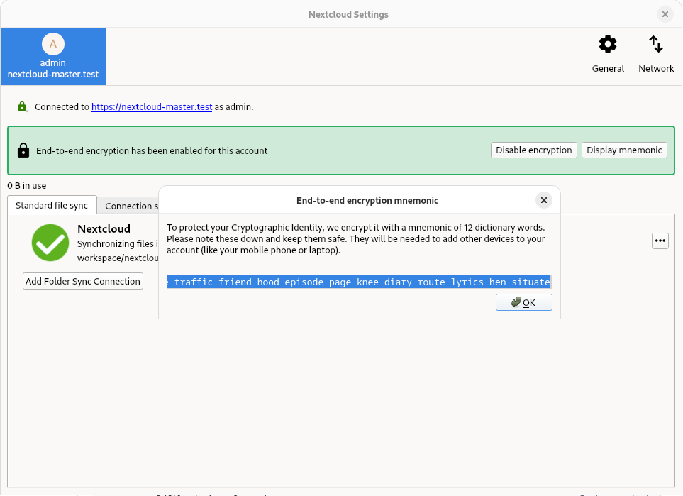This screenshot has width=683, height=496.
Task: Click the Display mnemonic button
Action: 624,150
